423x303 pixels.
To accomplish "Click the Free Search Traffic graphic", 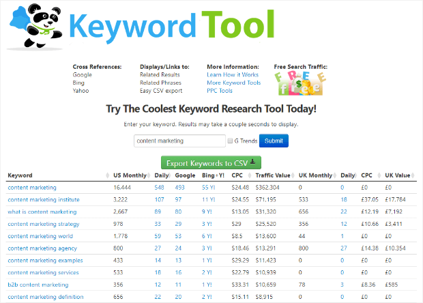I will 300,83.
